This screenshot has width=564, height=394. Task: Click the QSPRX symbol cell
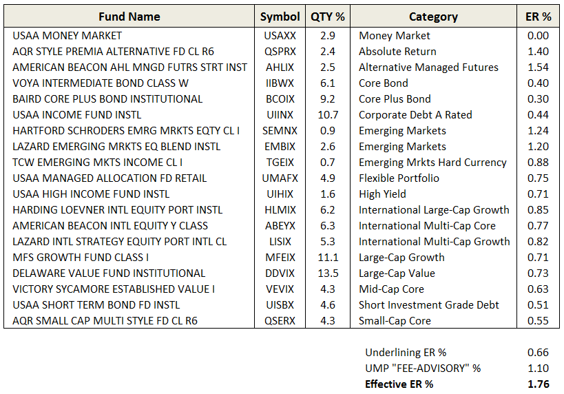point(280,52)
